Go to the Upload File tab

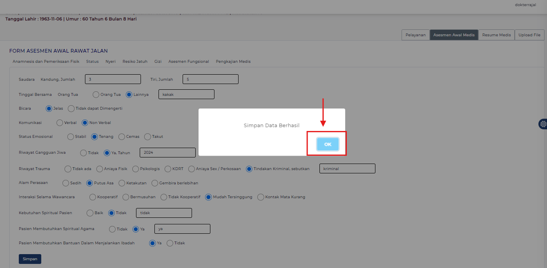point(529,35)
